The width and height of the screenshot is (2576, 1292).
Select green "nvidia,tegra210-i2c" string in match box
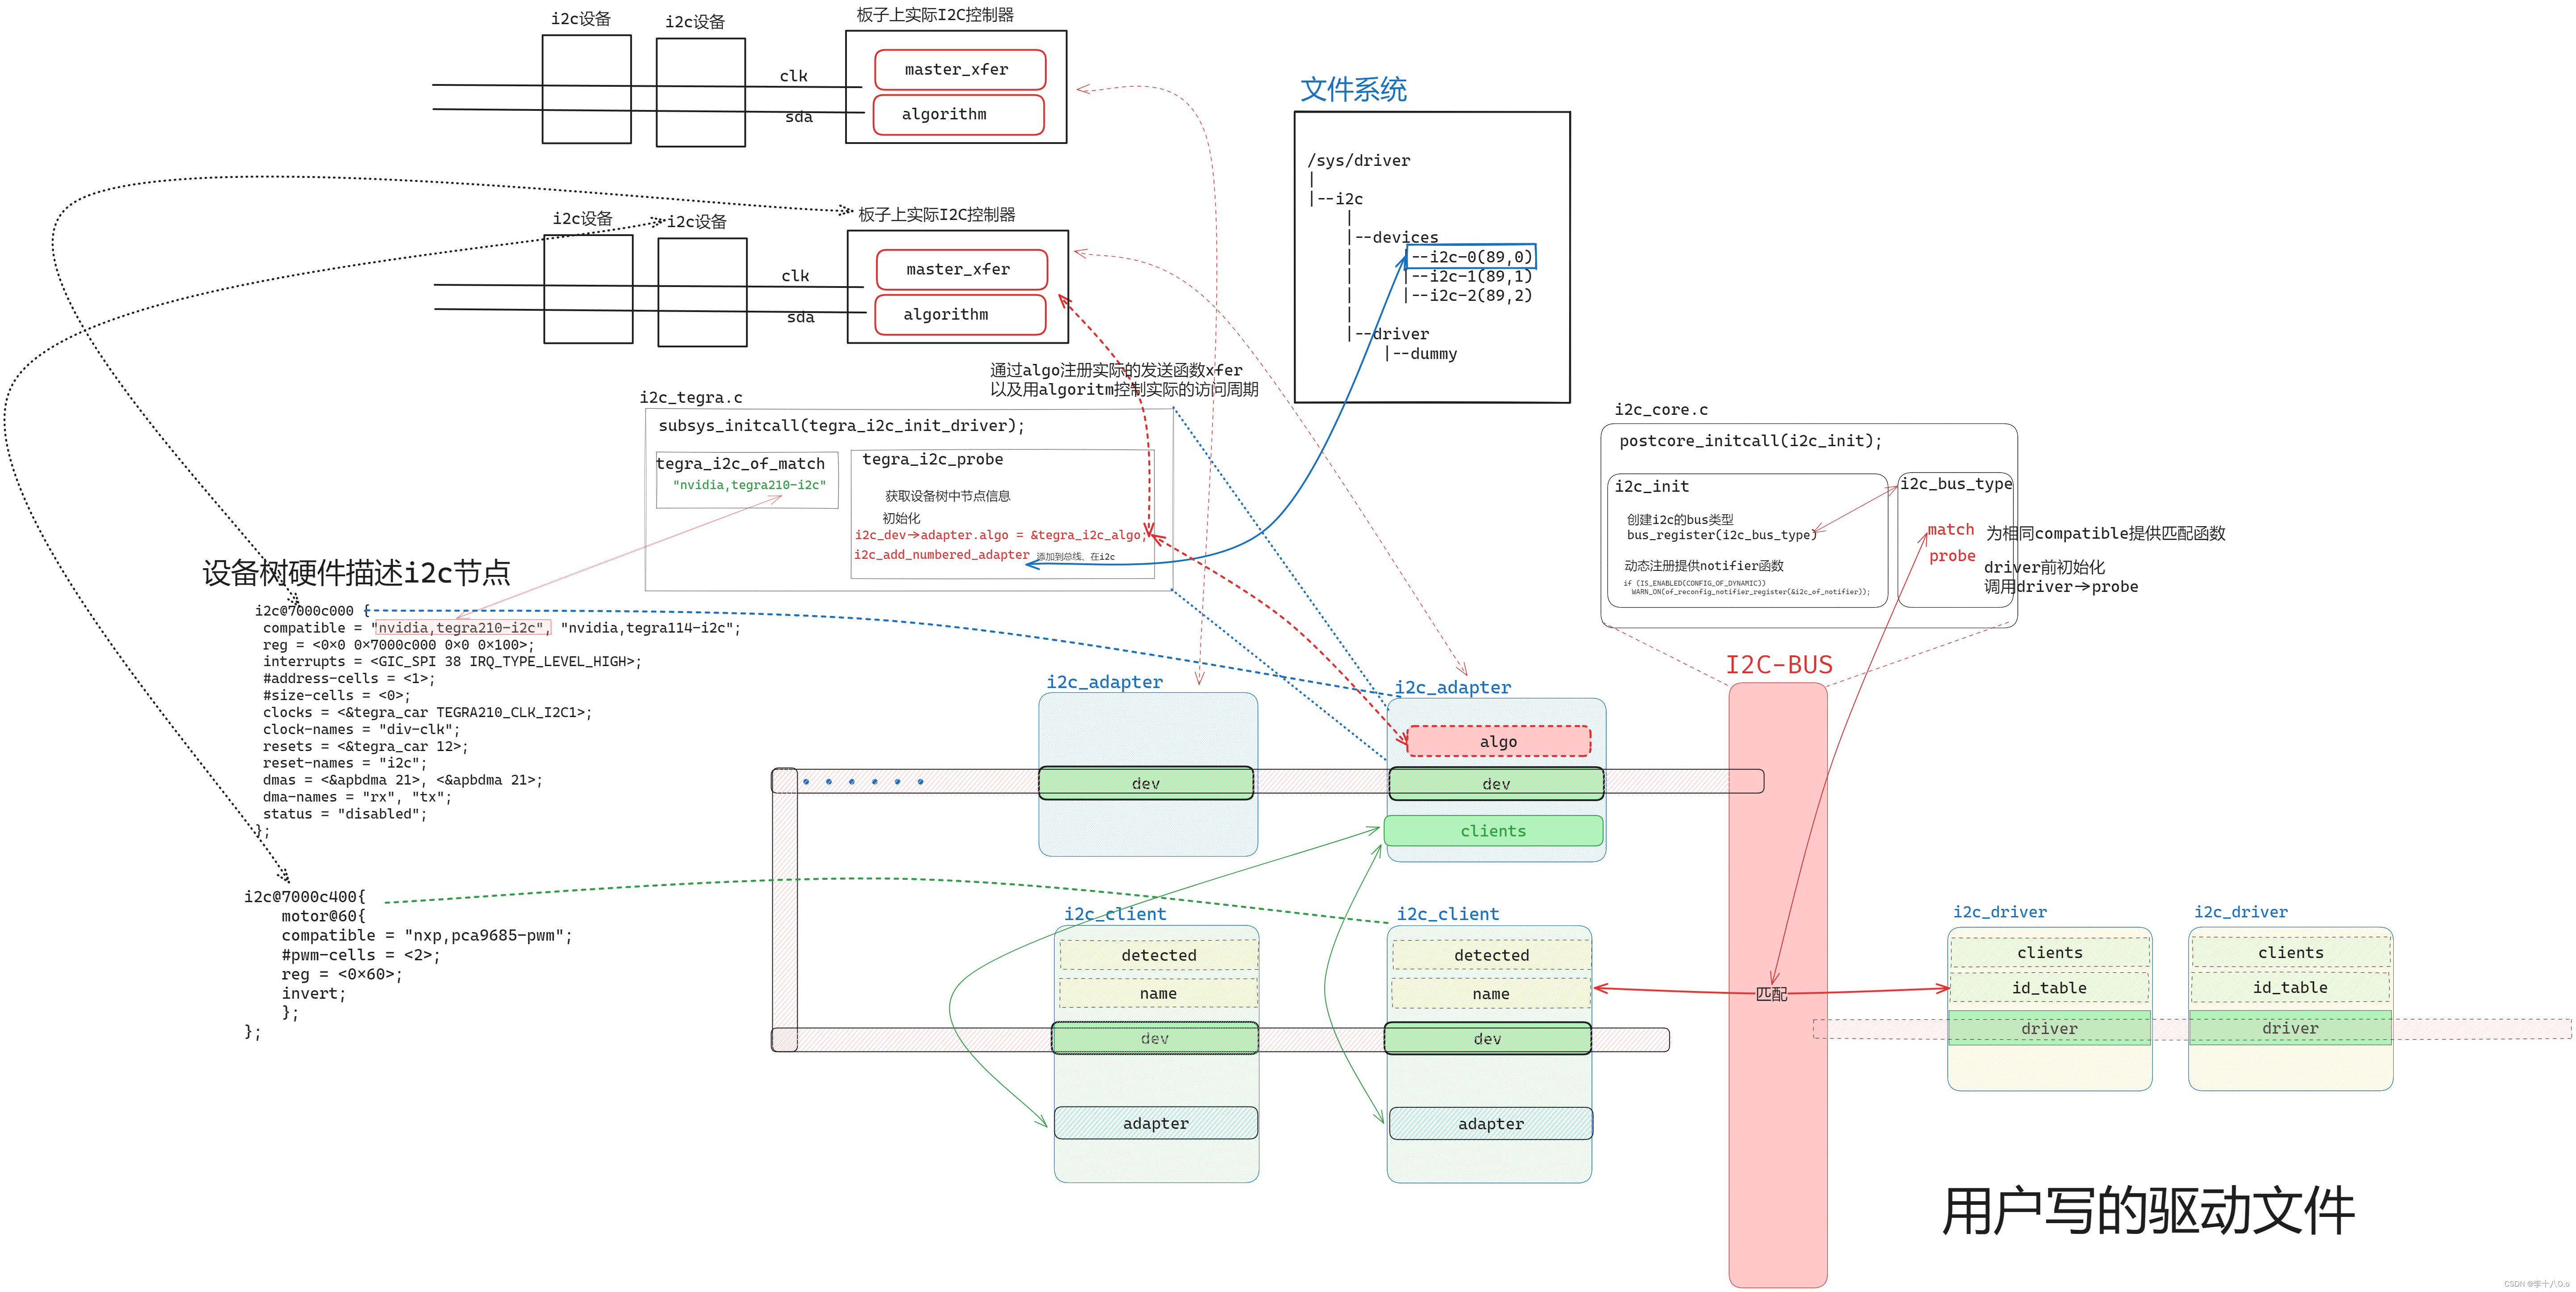click(749, 485)
